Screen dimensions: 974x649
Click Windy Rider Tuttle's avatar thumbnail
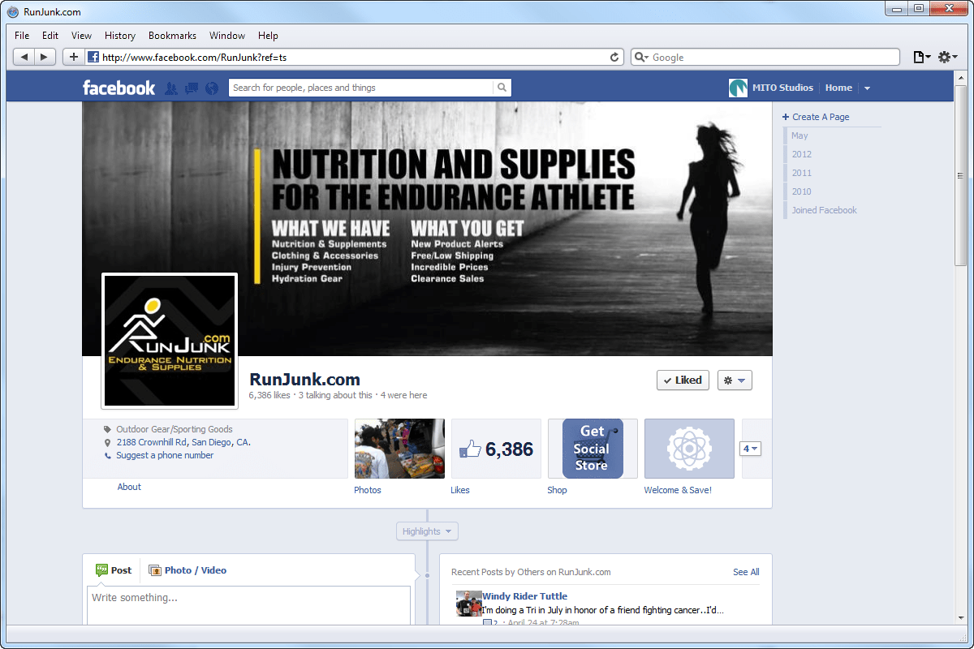pos(468,604)
